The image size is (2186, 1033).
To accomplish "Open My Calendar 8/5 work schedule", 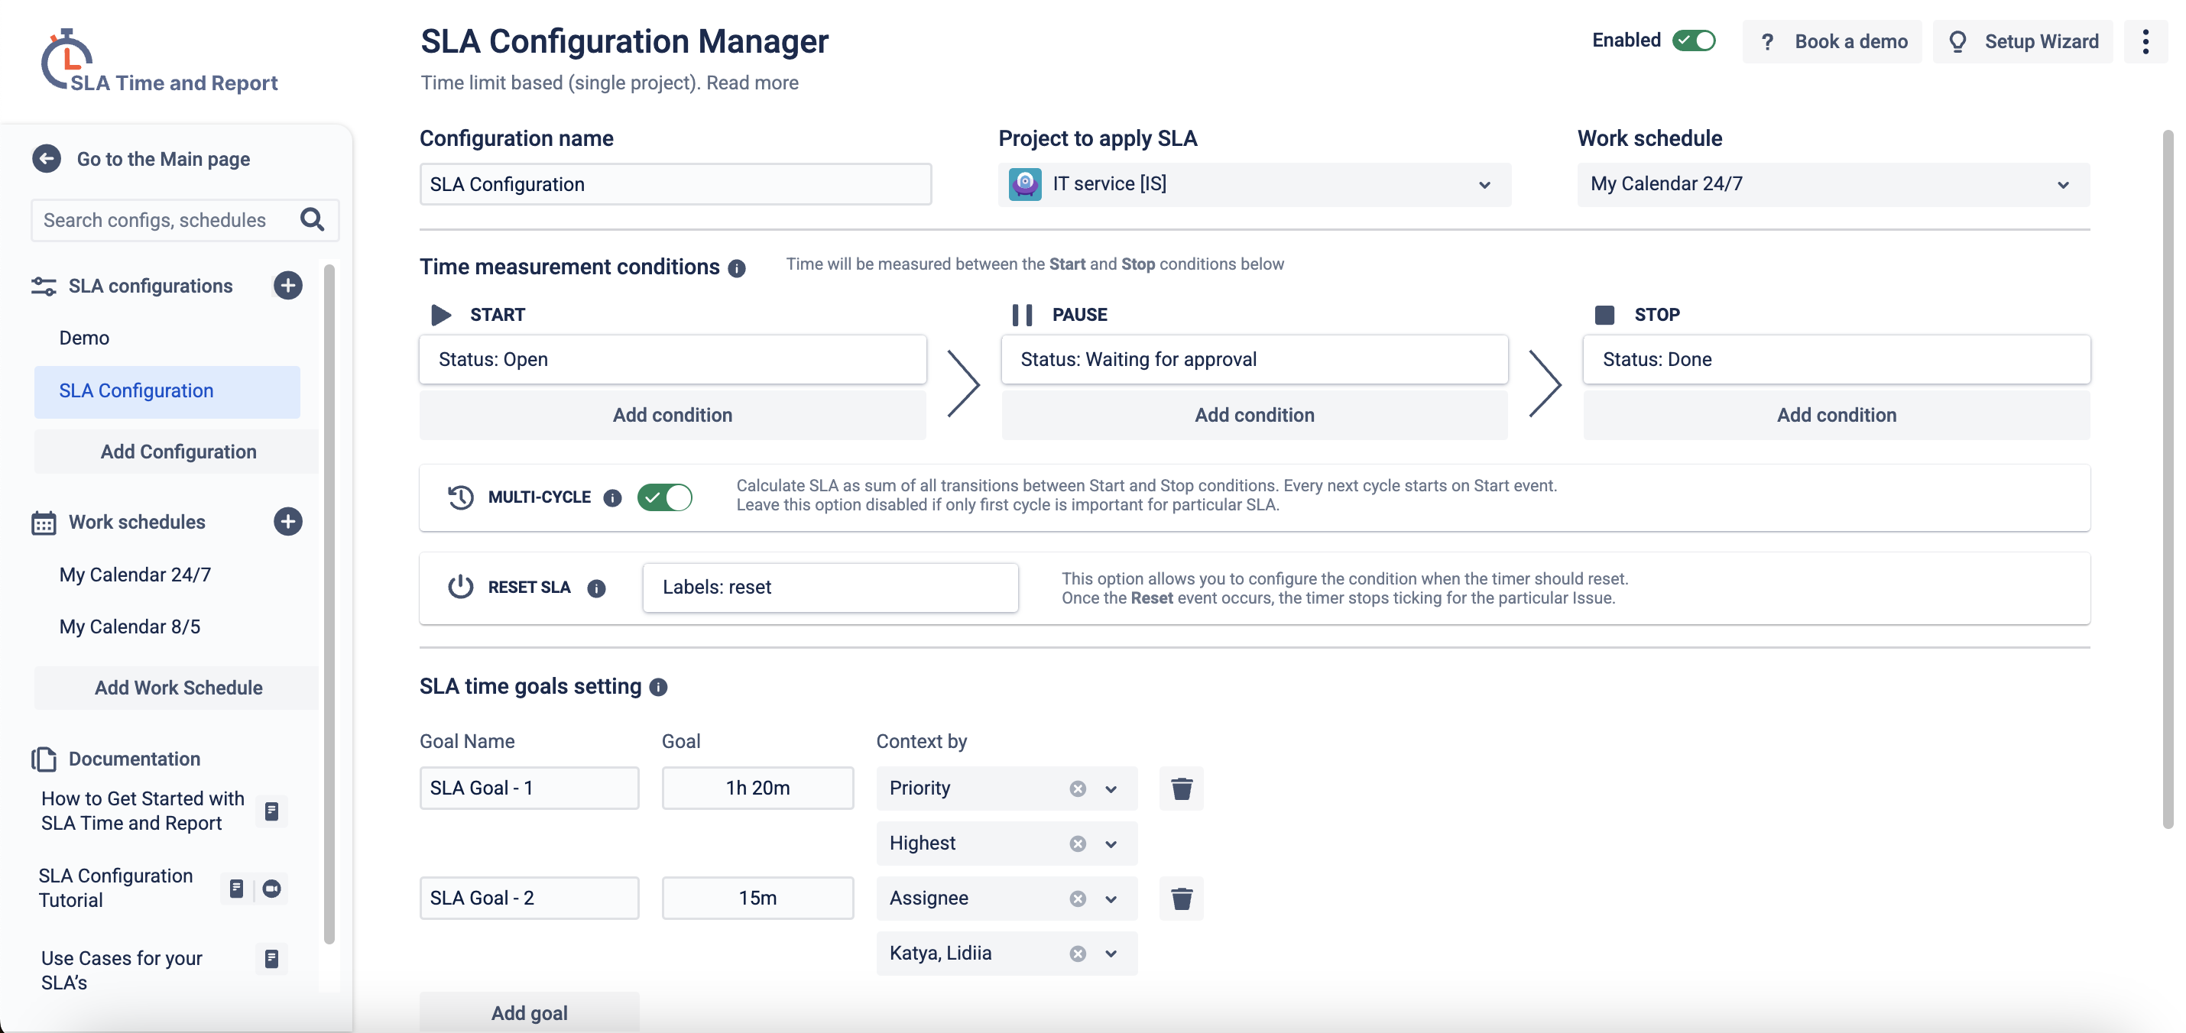I will tap(130, 626).
